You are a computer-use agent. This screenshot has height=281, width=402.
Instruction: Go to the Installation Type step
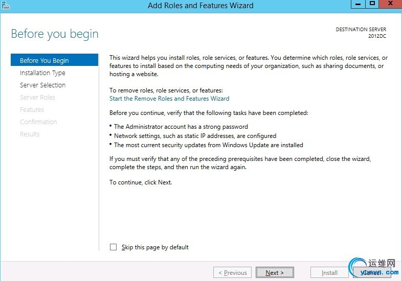point(42,73)
